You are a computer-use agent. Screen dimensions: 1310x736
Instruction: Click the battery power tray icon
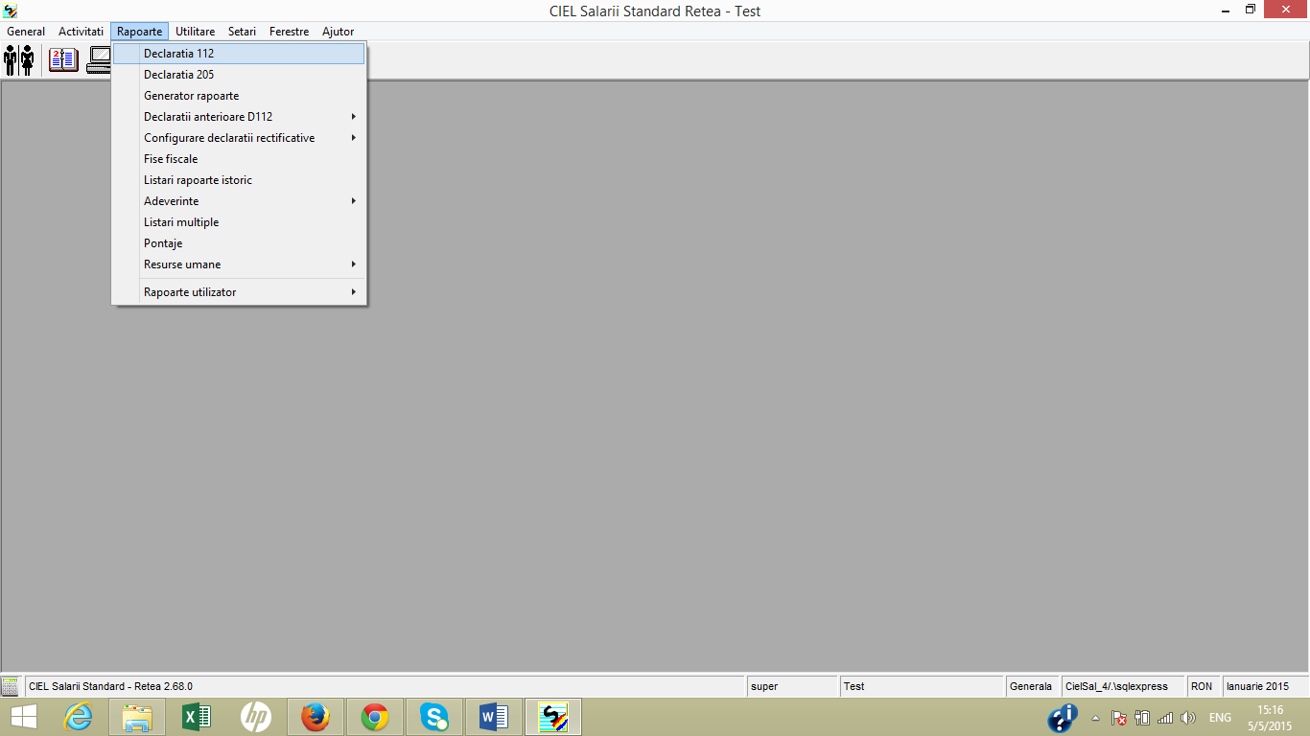coord(1142,718)
